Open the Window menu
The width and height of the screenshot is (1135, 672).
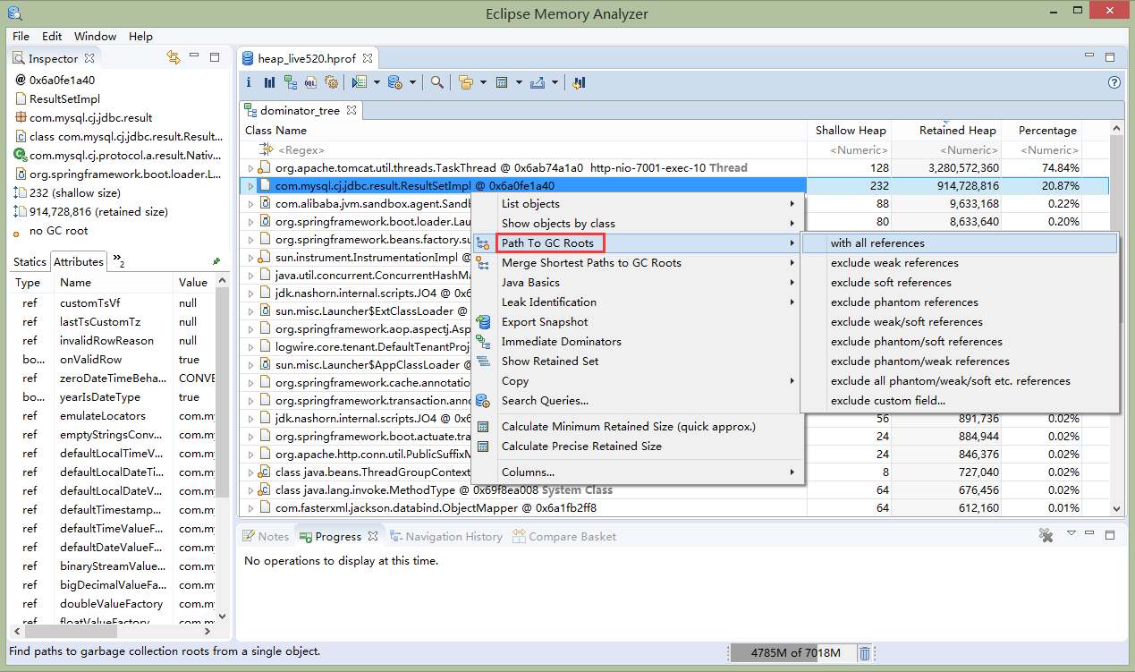coord(95,37)
